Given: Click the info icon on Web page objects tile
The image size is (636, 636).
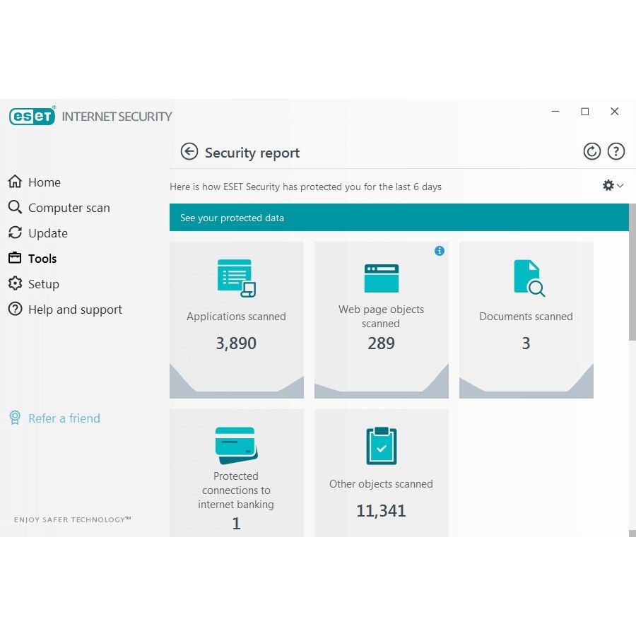Looking at the screenshot, I should [x=440, y=251].
